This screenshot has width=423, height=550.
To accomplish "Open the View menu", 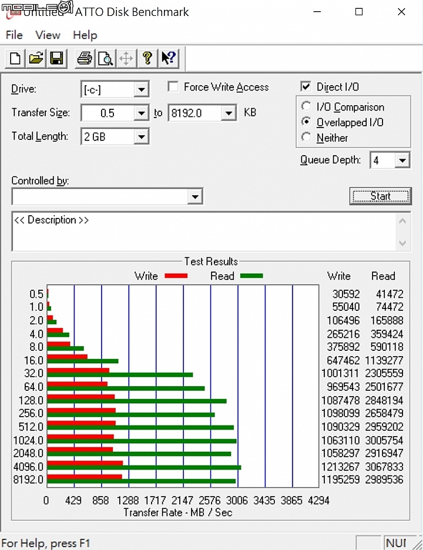I will (x=48, y=35).
